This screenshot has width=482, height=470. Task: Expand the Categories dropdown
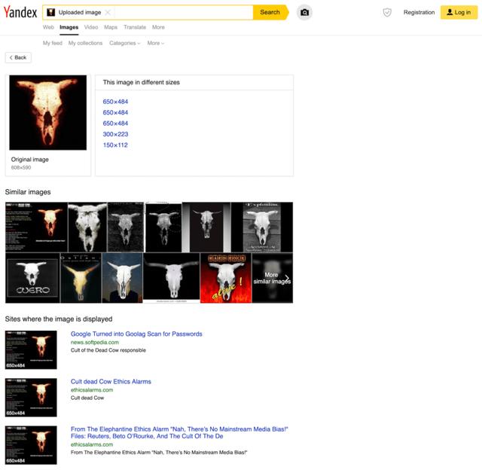coord(124,43)
